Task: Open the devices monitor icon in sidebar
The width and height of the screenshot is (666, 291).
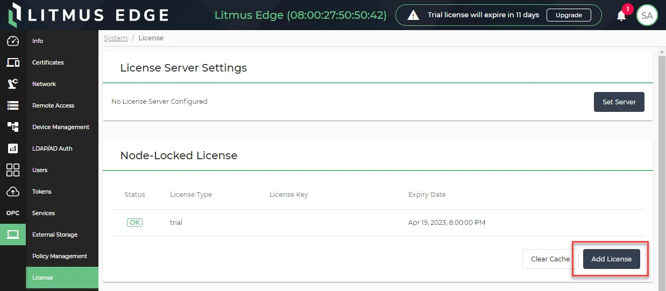Action: click(x=13, y=62)
